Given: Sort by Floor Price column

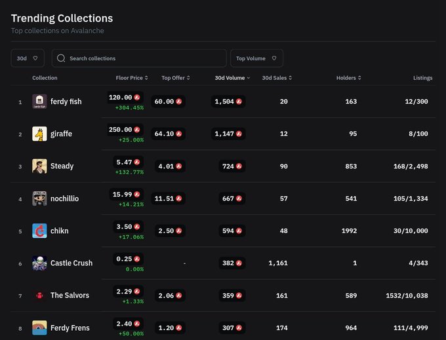Looking at the screenshot, I should (x=132, y=78).
